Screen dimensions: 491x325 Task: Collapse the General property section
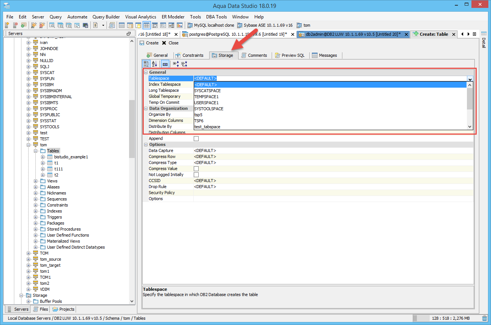[146, 72]
